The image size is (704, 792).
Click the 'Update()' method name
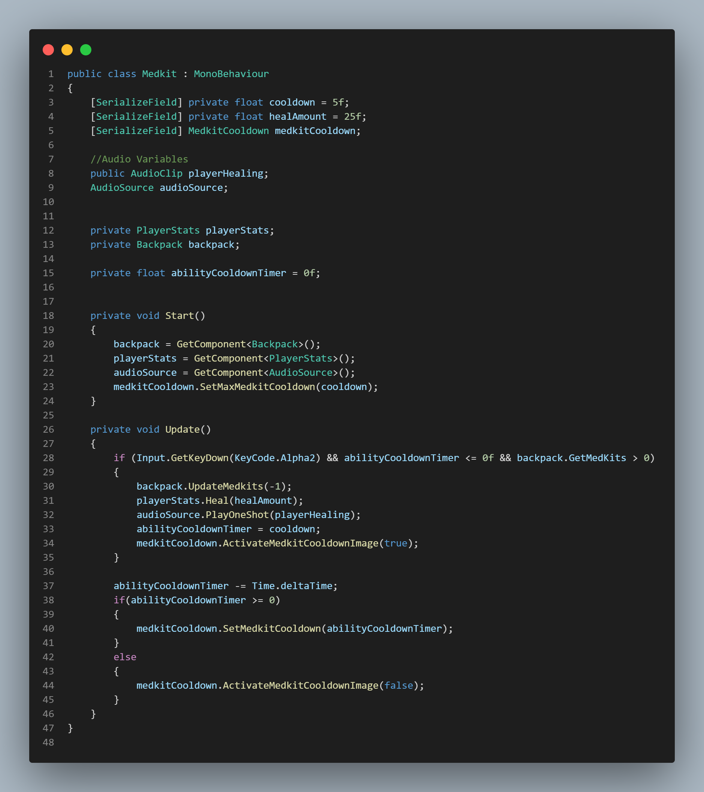click(x=188, y=430)
